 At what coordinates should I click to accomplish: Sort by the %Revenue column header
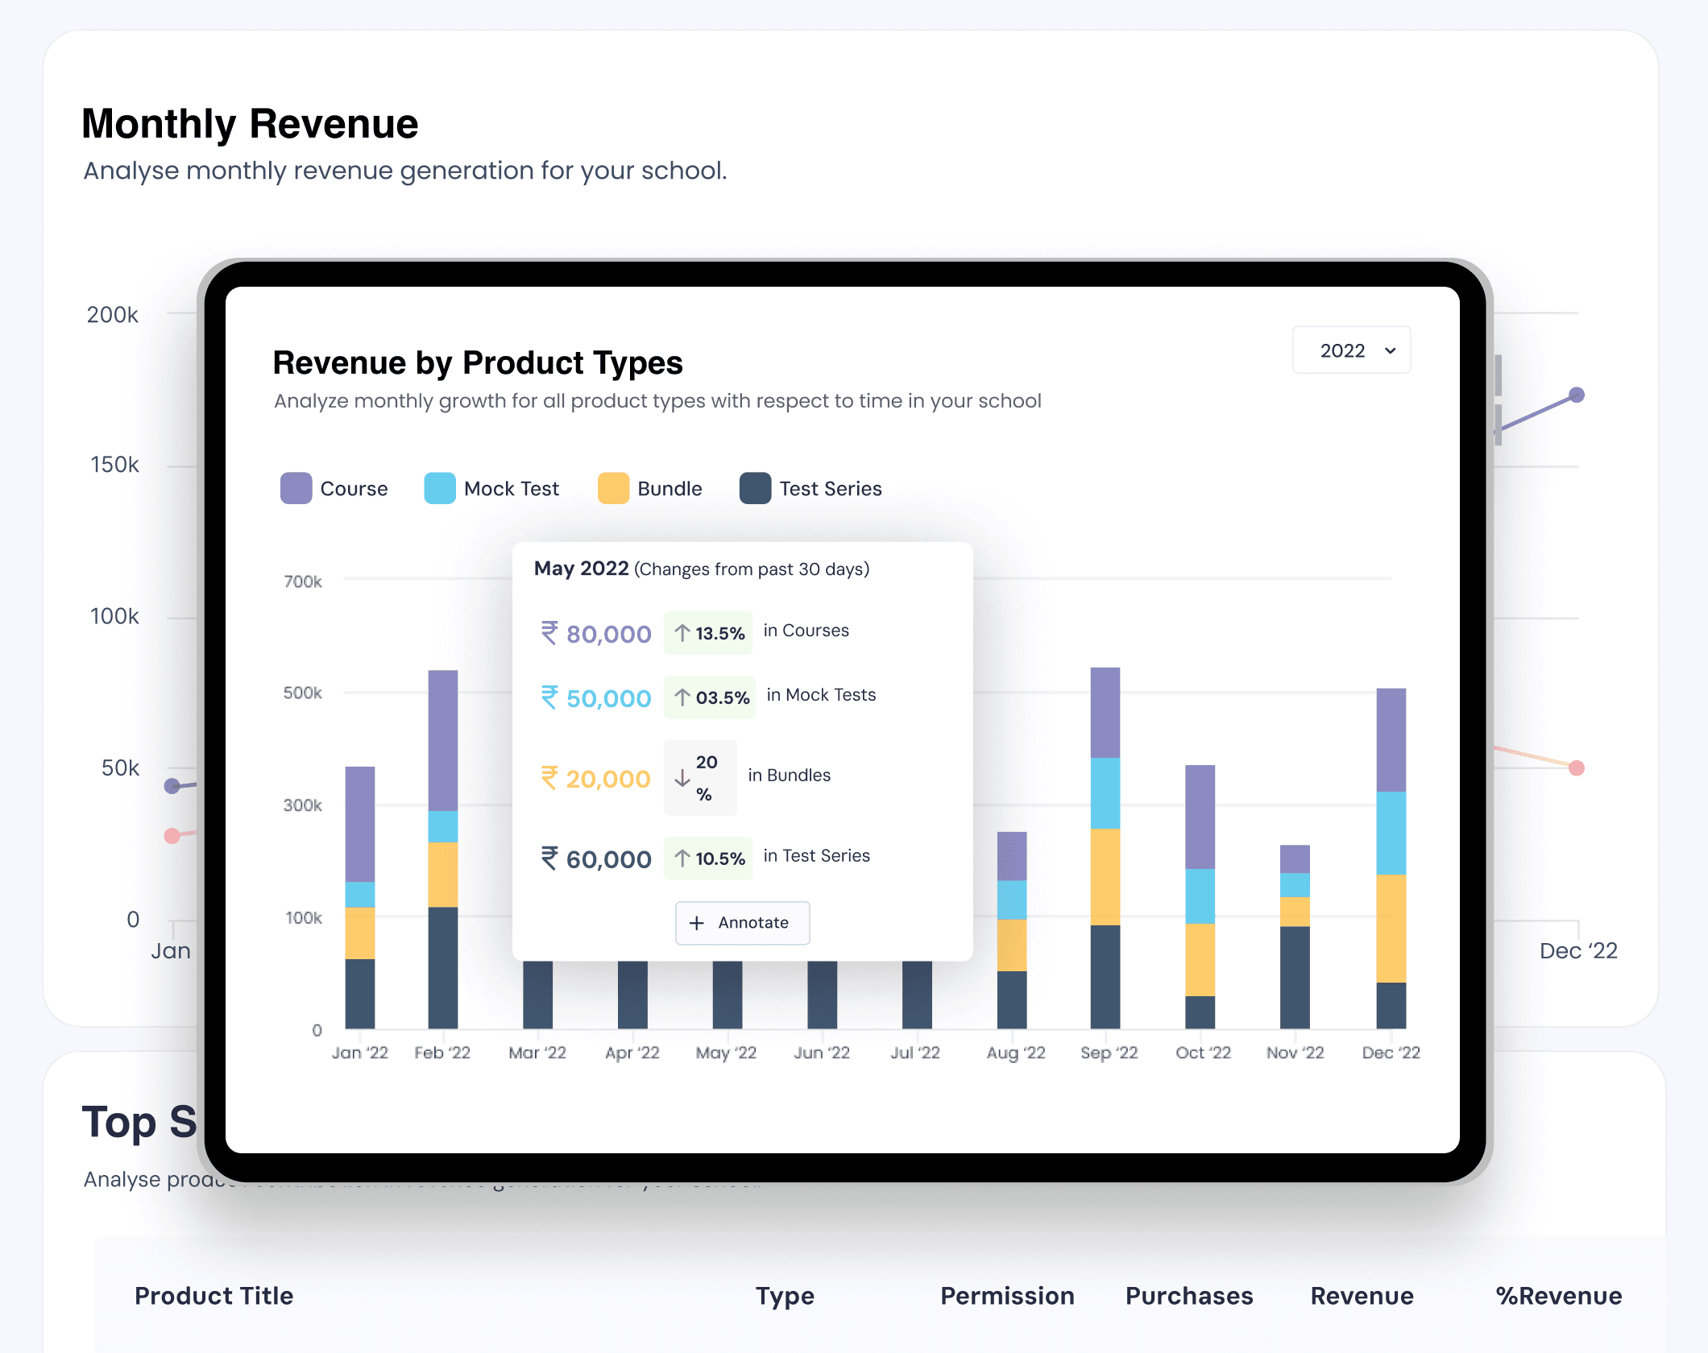pos(1558,1295)
